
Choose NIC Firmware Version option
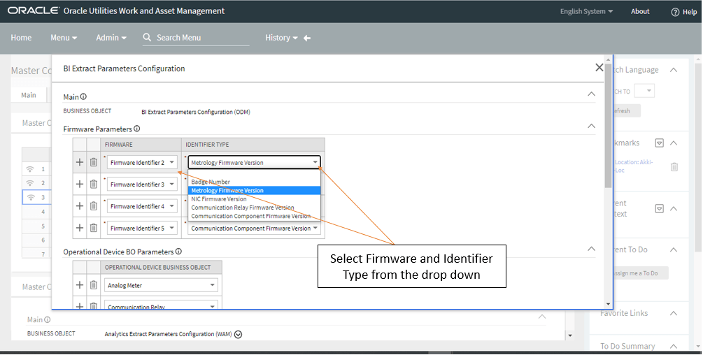254,198
